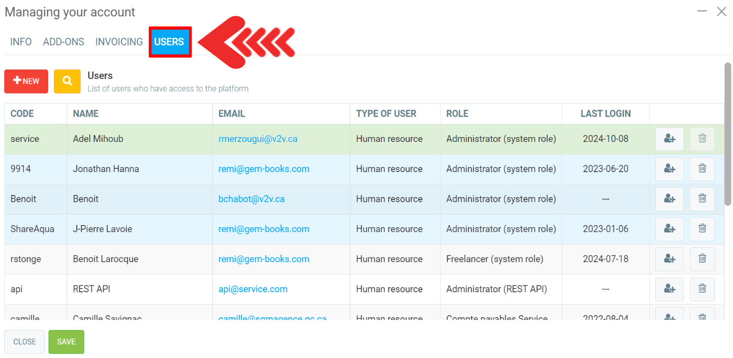Click the CLOSE button at bottom
This screenshot has height=358, width=733.
24,342
